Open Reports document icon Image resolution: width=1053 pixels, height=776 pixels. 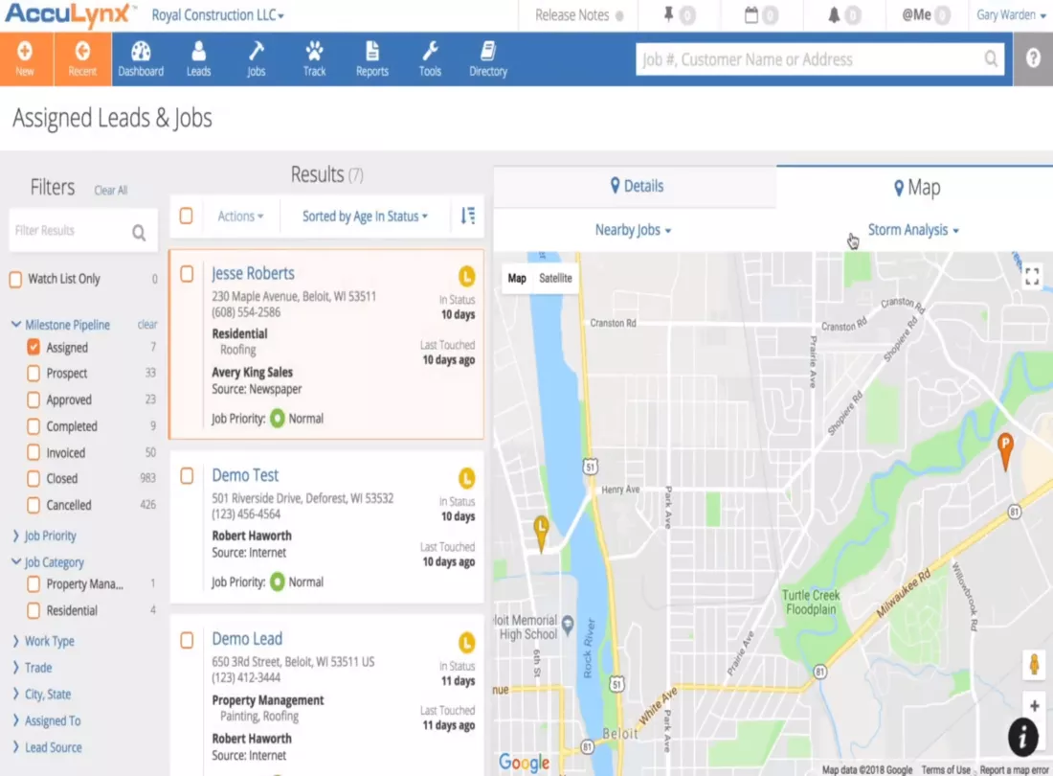click(x=372, y=52)
